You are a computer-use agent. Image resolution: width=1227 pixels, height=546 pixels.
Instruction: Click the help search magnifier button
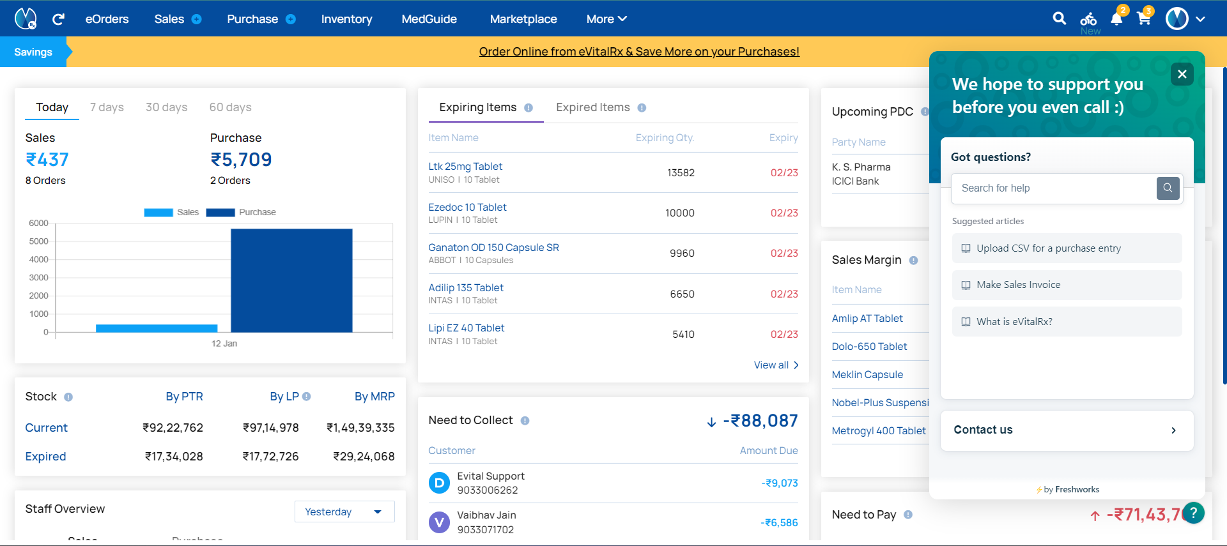coord(1168,188)
